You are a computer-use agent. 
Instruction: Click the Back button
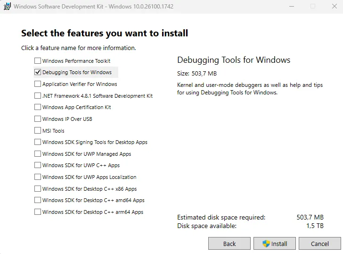tap(229, 244)
